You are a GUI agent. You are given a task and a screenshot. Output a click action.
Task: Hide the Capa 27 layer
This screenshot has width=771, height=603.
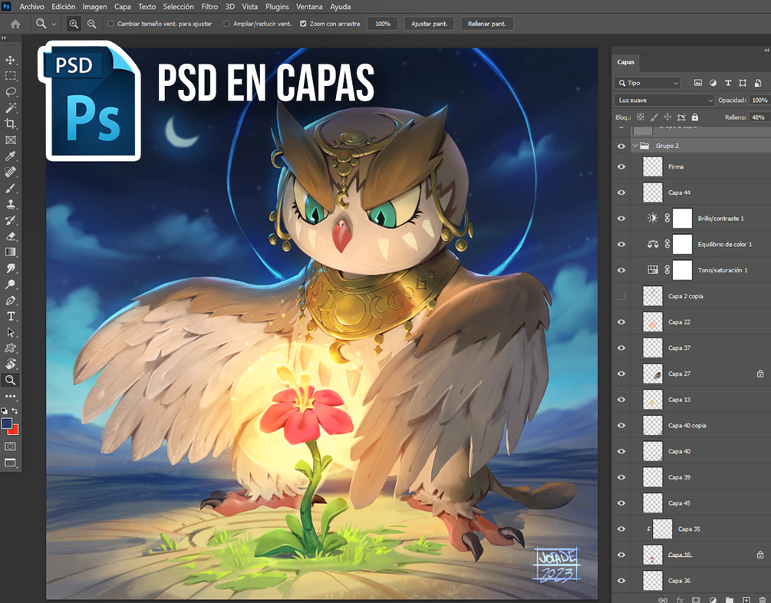coord(621,374)
